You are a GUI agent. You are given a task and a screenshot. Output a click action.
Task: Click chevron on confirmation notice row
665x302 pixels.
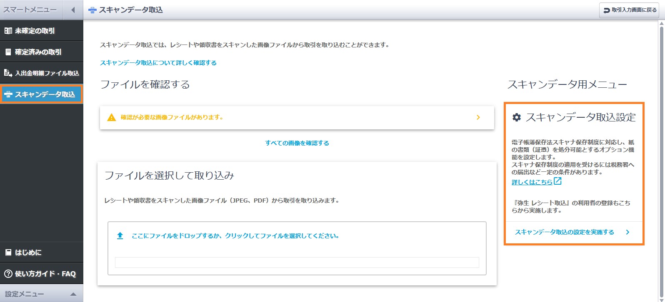tap(478, 118)
